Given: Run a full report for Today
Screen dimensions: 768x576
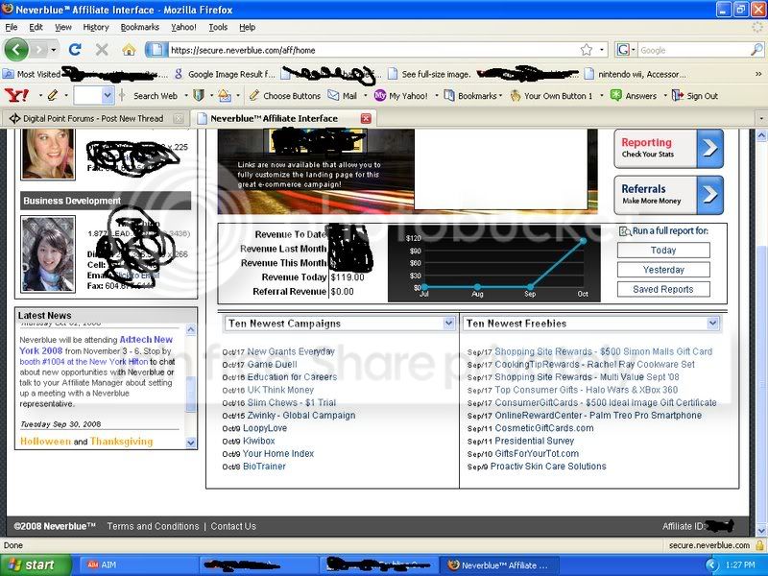Looking at the screenshot, I should coord(663,251).
